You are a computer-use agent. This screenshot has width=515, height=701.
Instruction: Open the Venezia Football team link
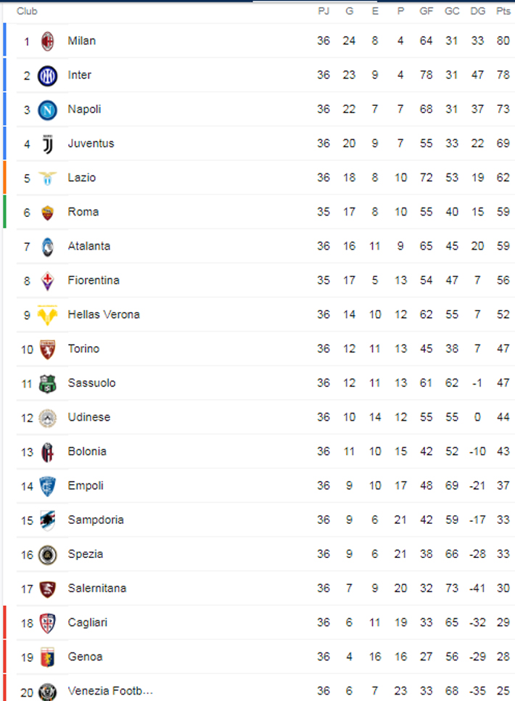coord(110,691)
